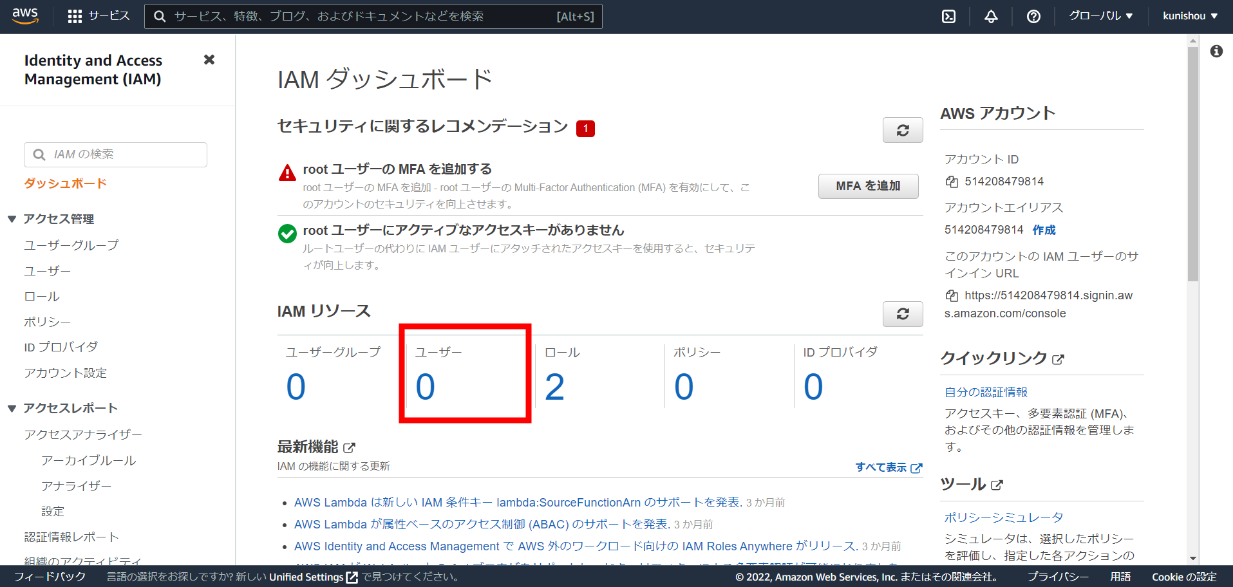Open the info panel on the right edge
1233x587 pixels.
pyautogui.click(x=1216, y=50)
